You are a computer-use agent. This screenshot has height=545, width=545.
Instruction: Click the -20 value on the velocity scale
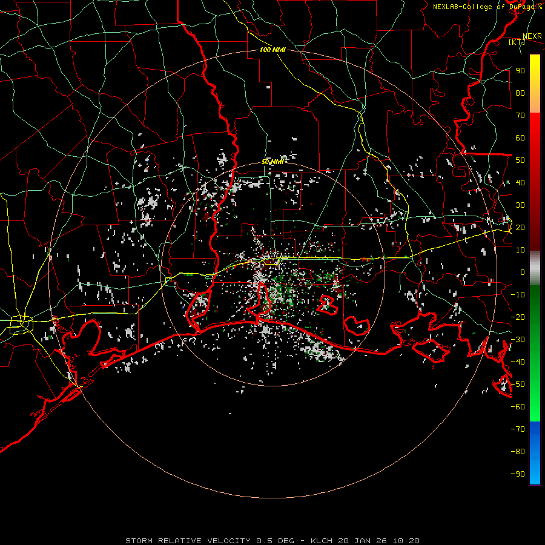click(x=518, y=317)
